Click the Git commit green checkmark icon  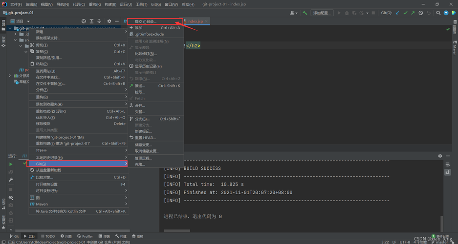click(405, 13)
